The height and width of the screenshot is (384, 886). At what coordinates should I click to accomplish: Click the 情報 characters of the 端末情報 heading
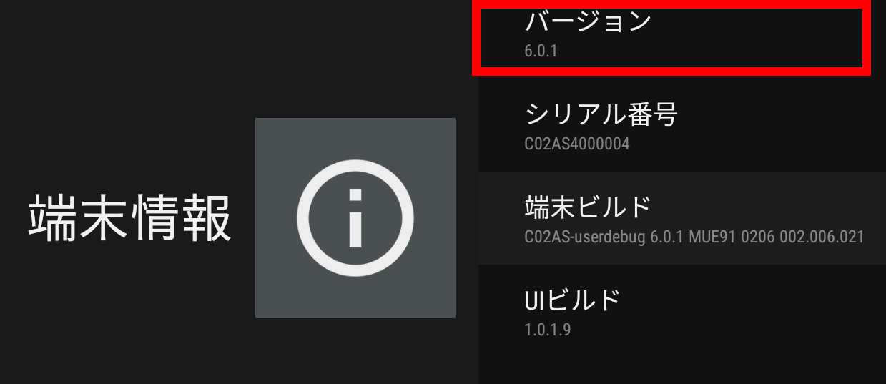point(181,218)
